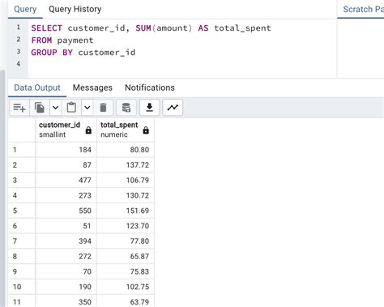Click the total_spent column header
Screen dimensions: 384x307
click(x=126, y=130)
